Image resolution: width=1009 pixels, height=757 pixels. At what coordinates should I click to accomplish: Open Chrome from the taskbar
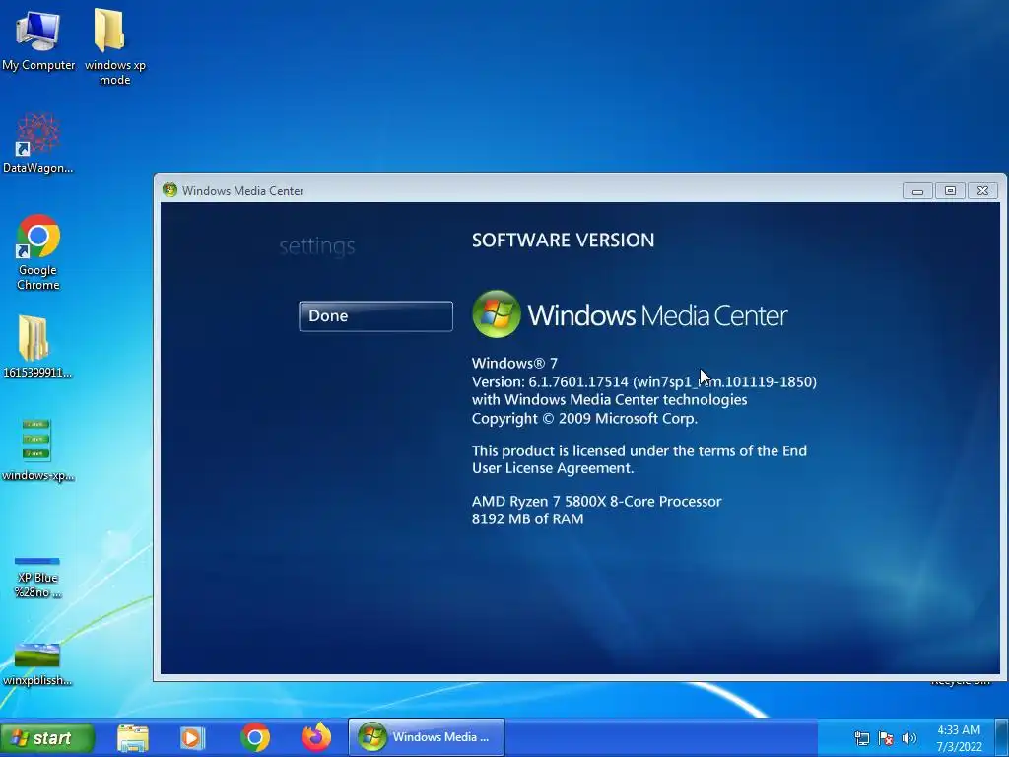click(255, 737)
